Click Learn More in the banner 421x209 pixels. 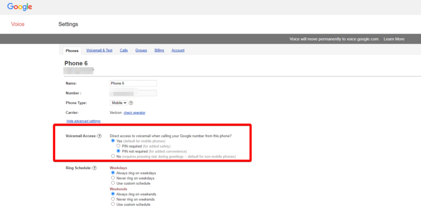[394, 39]
